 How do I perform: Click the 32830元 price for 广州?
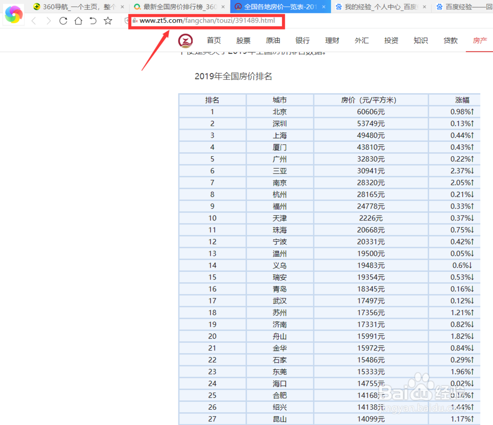pos(371,159)
